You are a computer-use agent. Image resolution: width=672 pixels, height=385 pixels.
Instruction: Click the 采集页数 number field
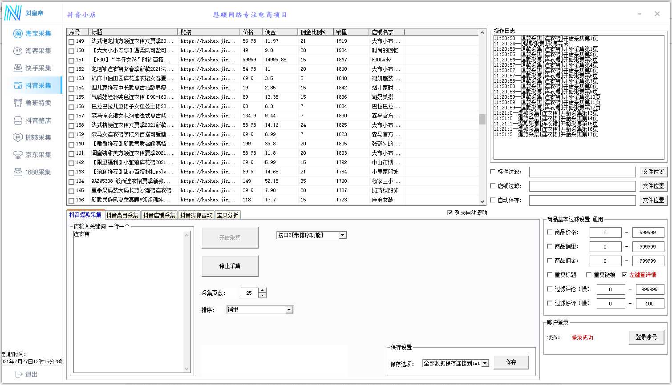250,293
